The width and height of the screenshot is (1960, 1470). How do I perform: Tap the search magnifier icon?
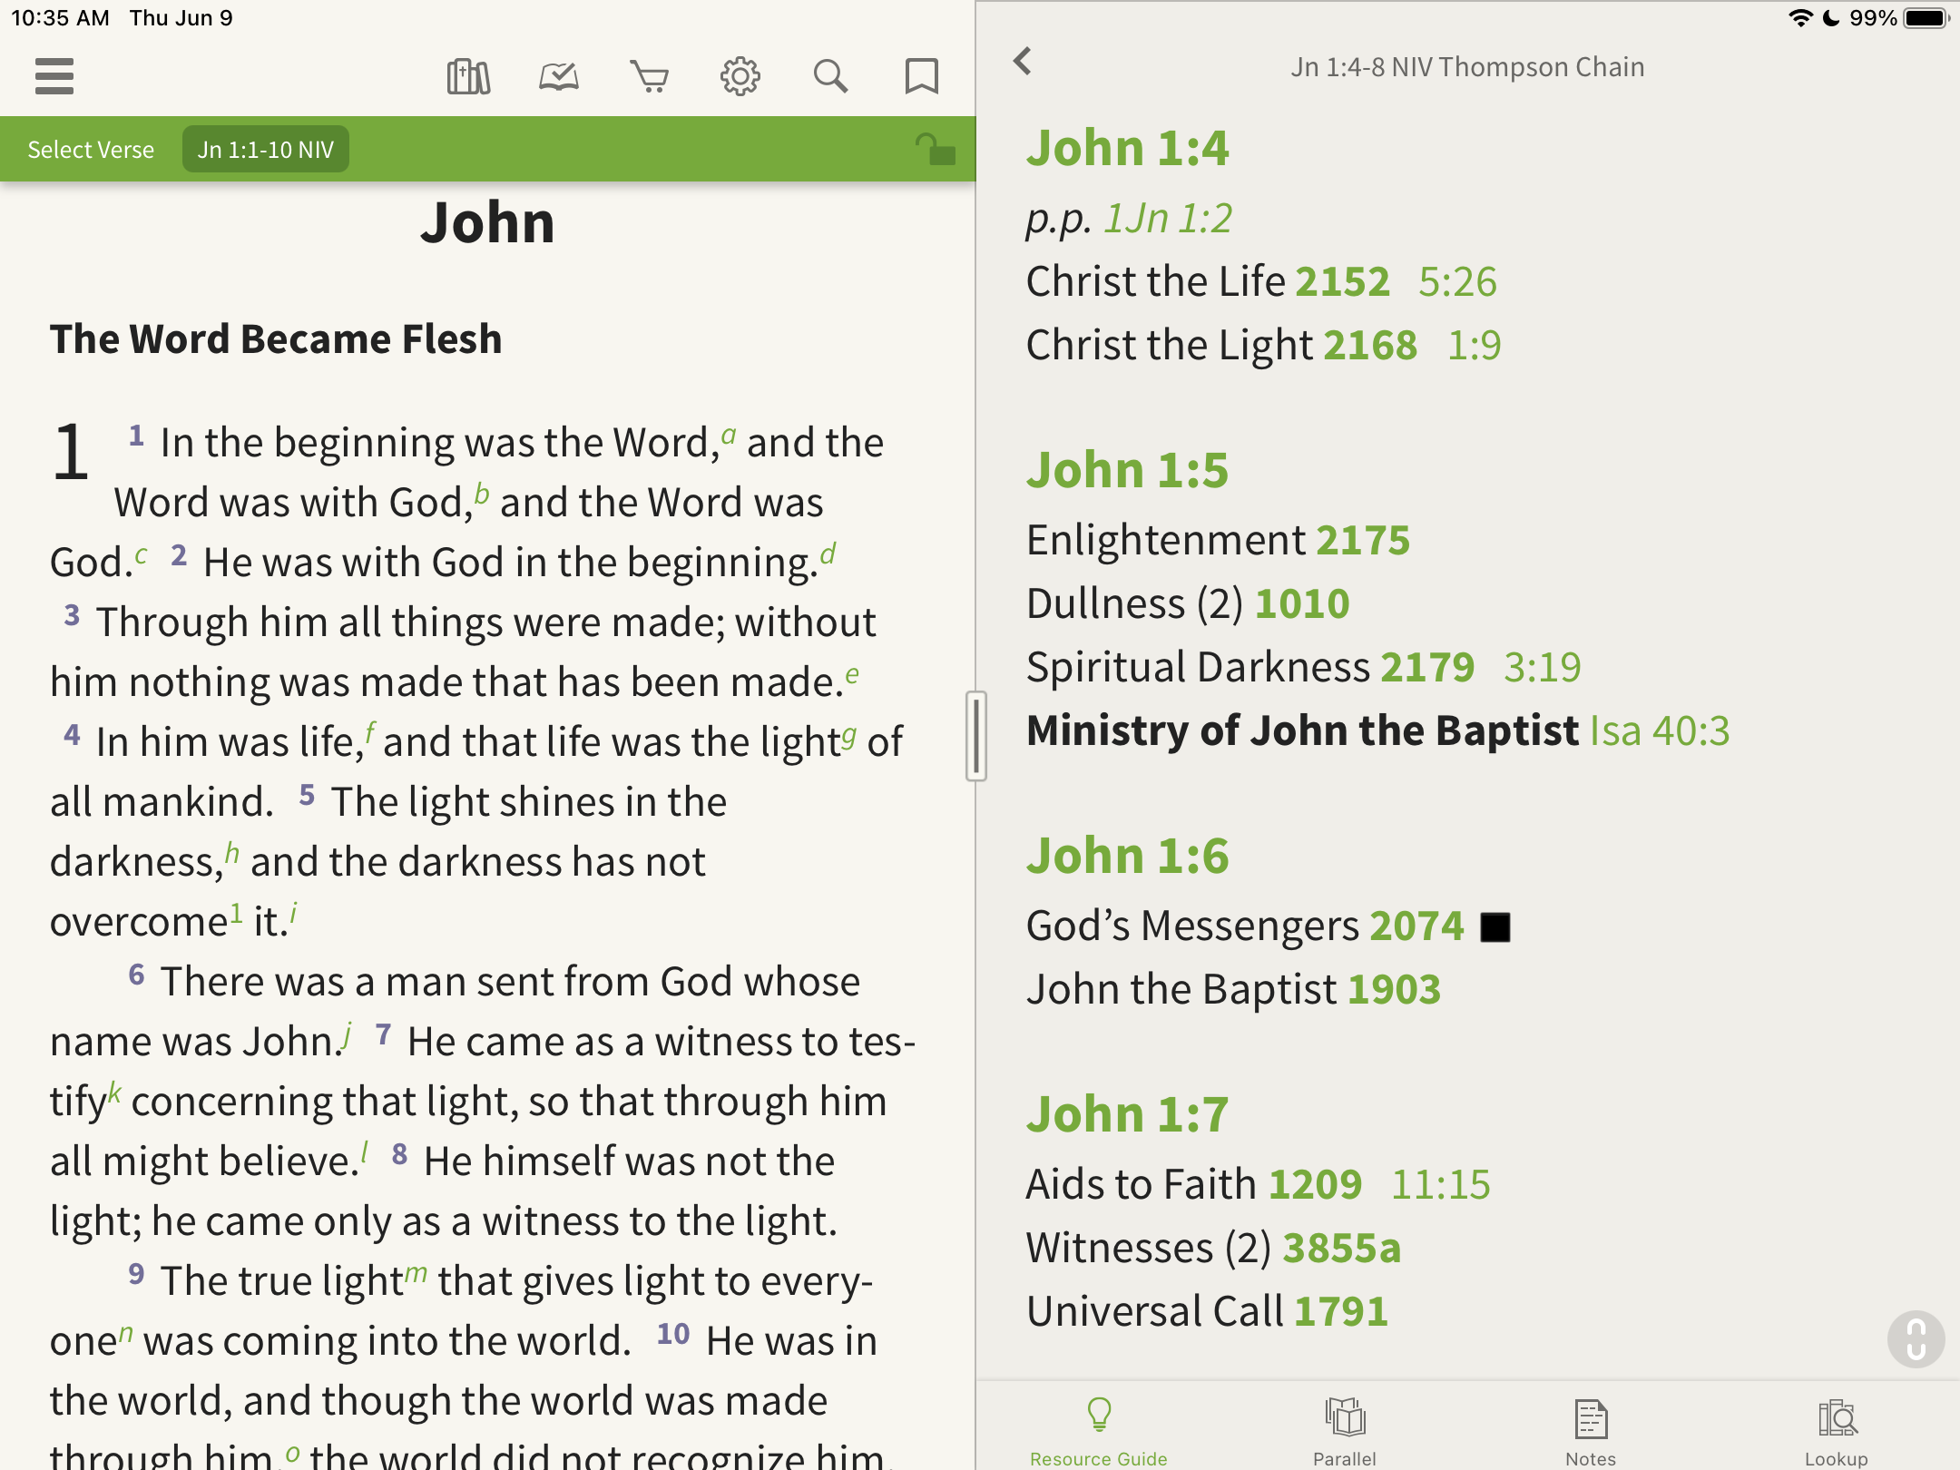[830, 76]
